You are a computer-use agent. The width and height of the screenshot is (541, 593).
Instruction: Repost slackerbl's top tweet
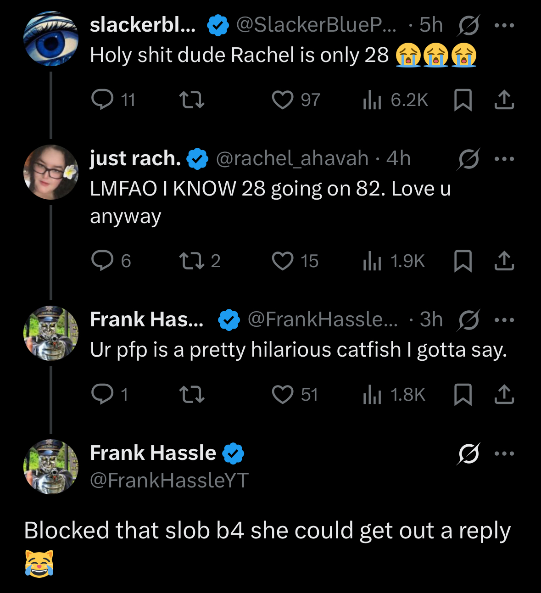(191, 100)
